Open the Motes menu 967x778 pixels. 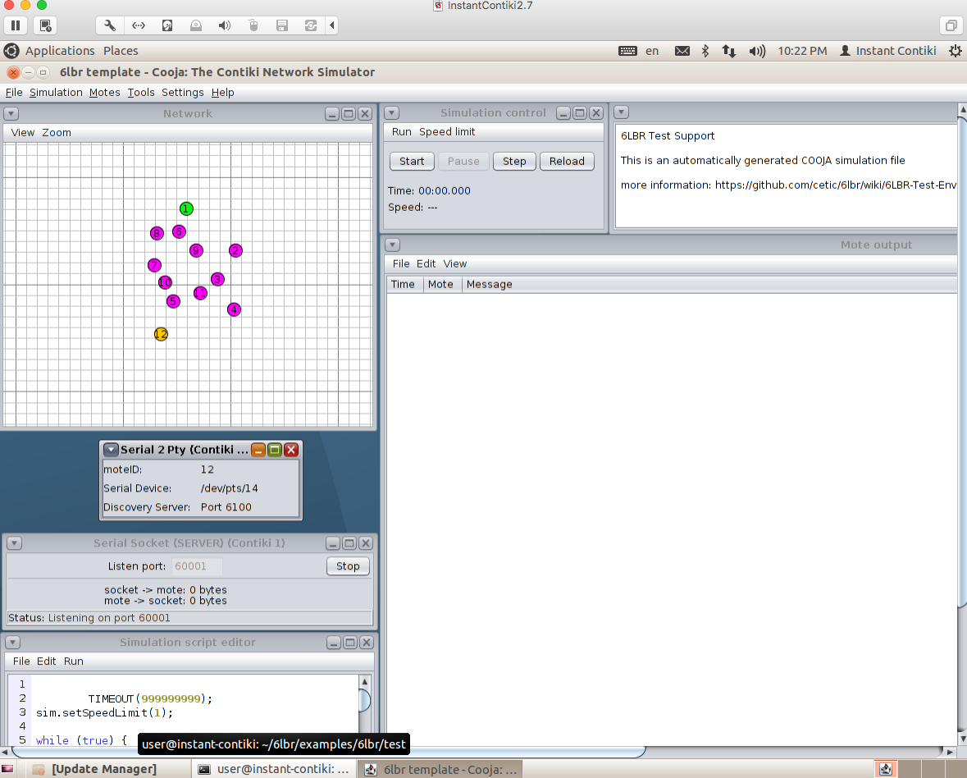tap(104, 93)
